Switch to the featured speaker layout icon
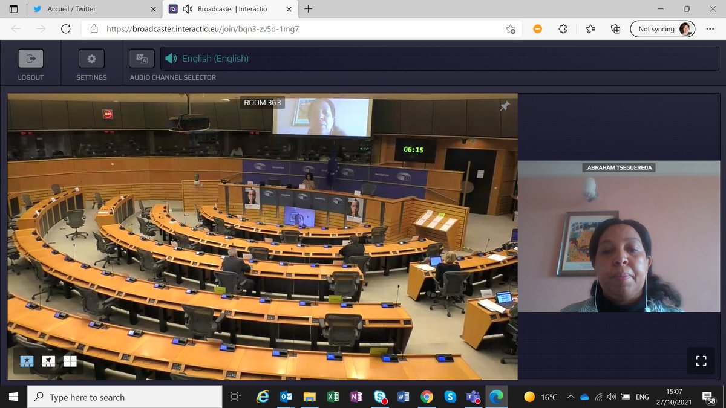The image size is (726, 408). coord(27,361)
